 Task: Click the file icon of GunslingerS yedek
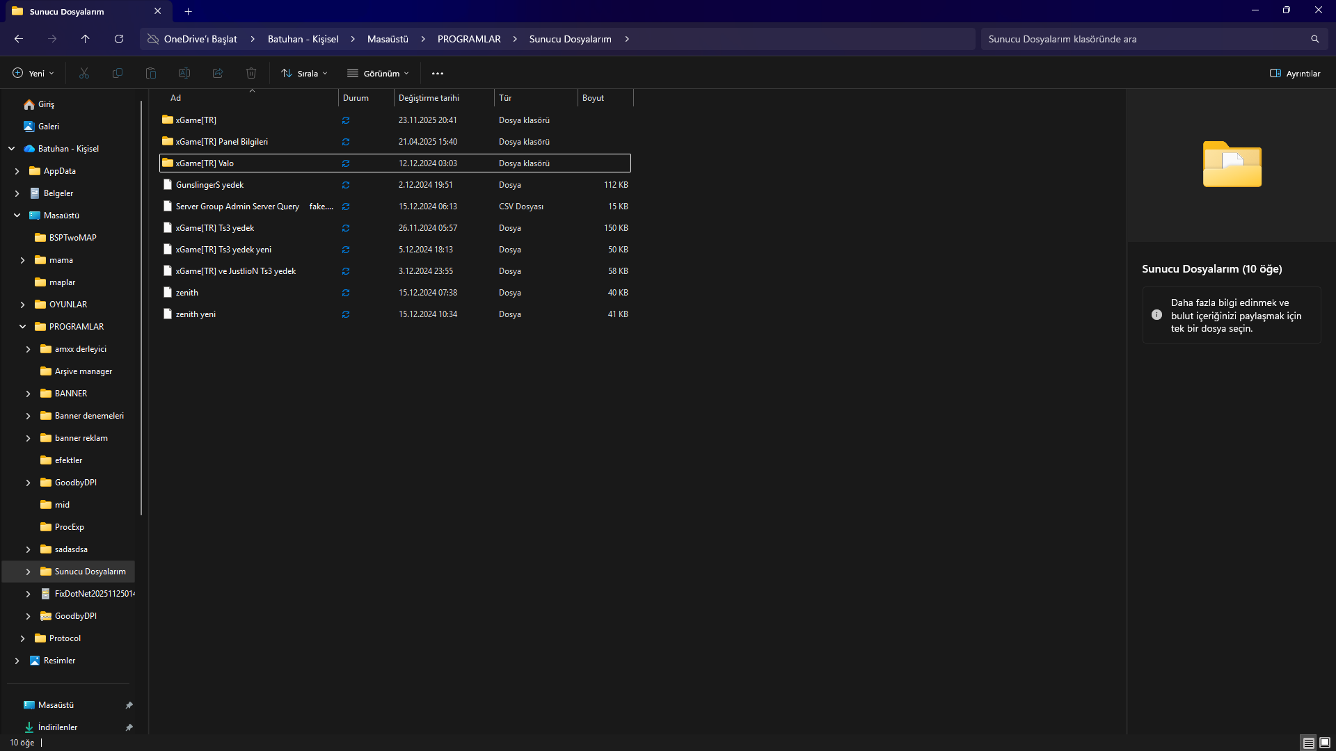point(168,185)
